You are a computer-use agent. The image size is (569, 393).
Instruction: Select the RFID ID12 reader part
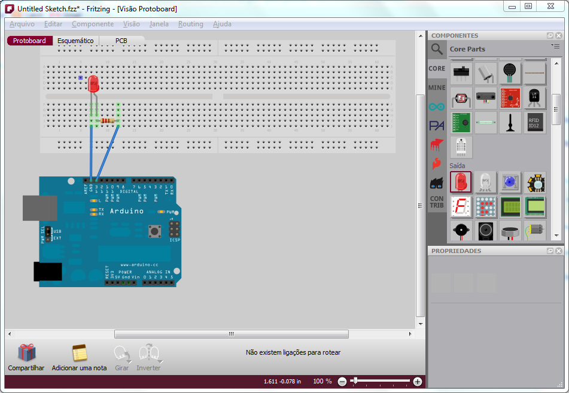click(x=534, y=123)
